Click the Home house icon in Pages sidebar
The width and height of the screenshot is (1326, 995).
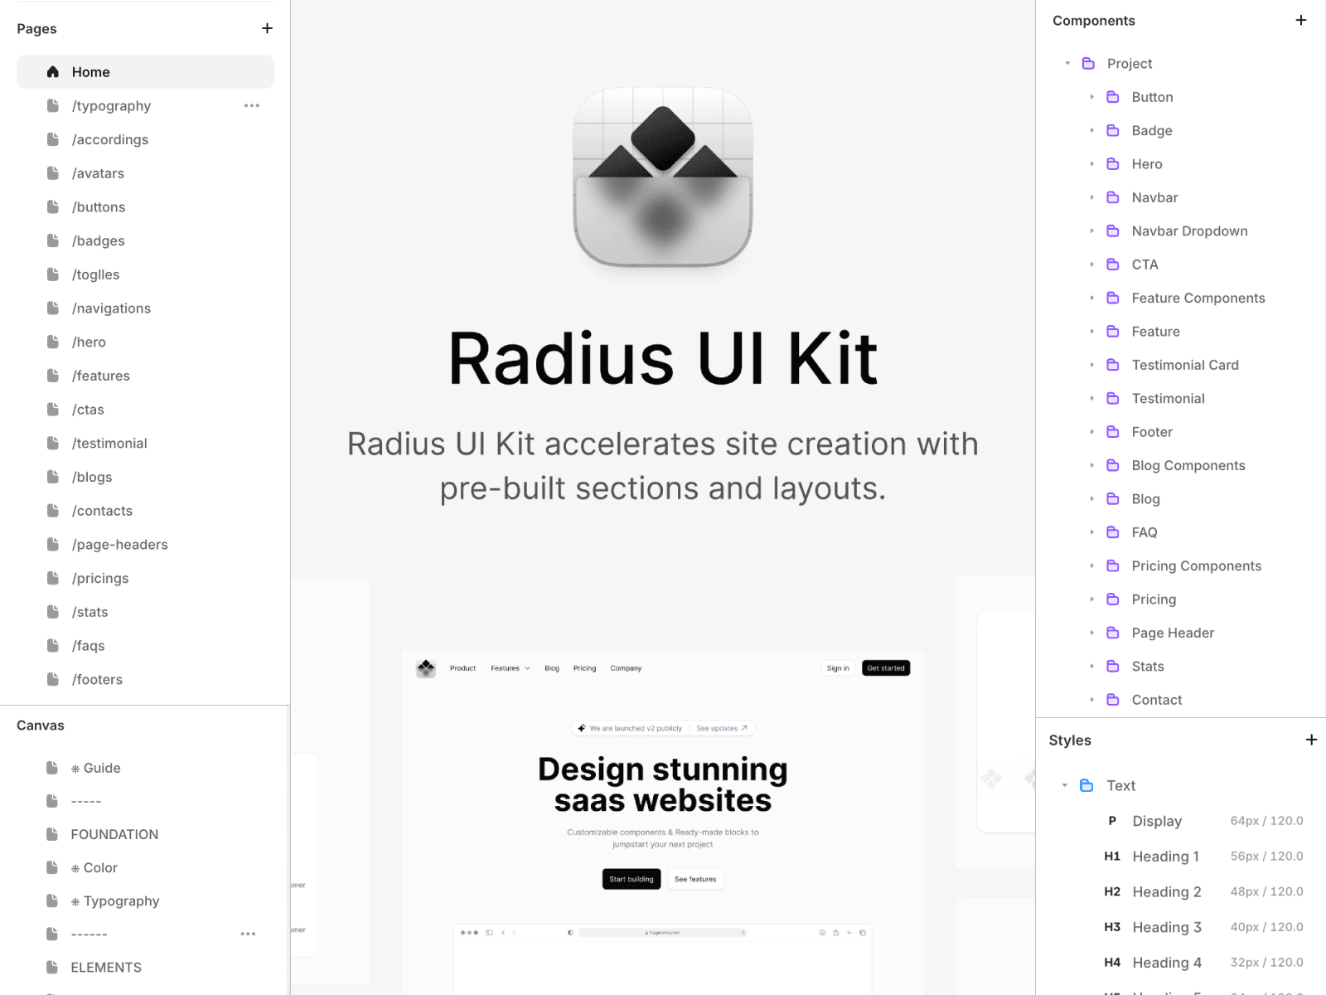click(x=52, y=71)
